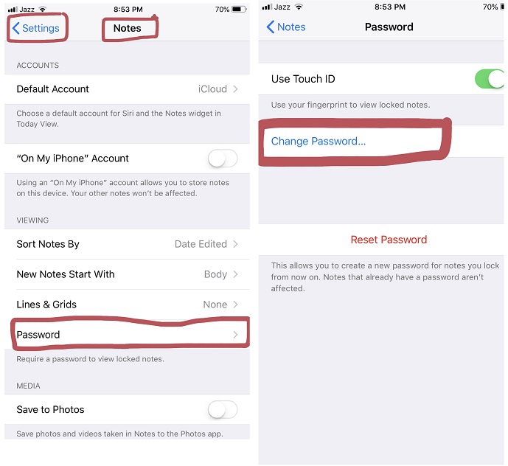This screenshot has height=466, width=508.
Task: Turn on the Save to Photos switch
Action: coord(223,410)
